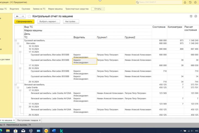The height and width of the screenshot is (133, 199).
Task: Open Microsoft Store from the taskbar
Action: 15,131
